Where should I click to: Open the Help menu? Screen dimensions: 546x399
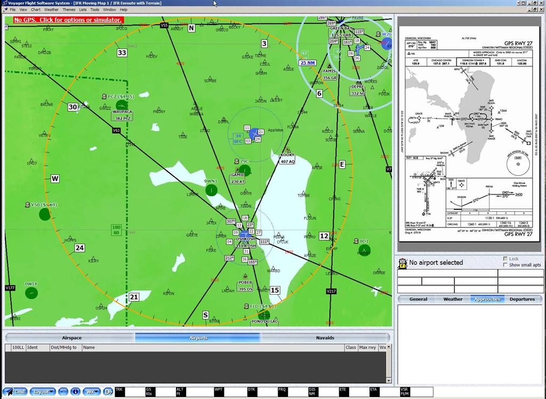pyautogui.click(x=124, y=10)
